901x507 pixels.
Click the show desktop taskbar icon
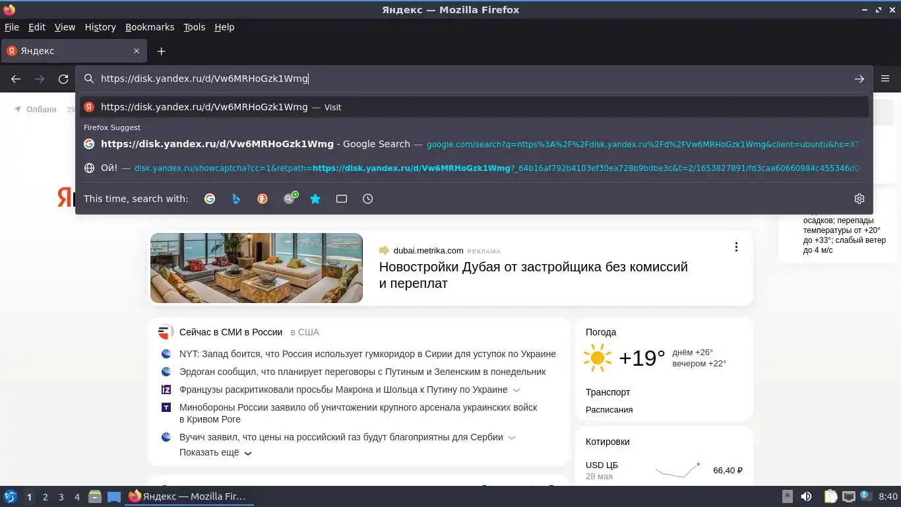pos(114,496)
